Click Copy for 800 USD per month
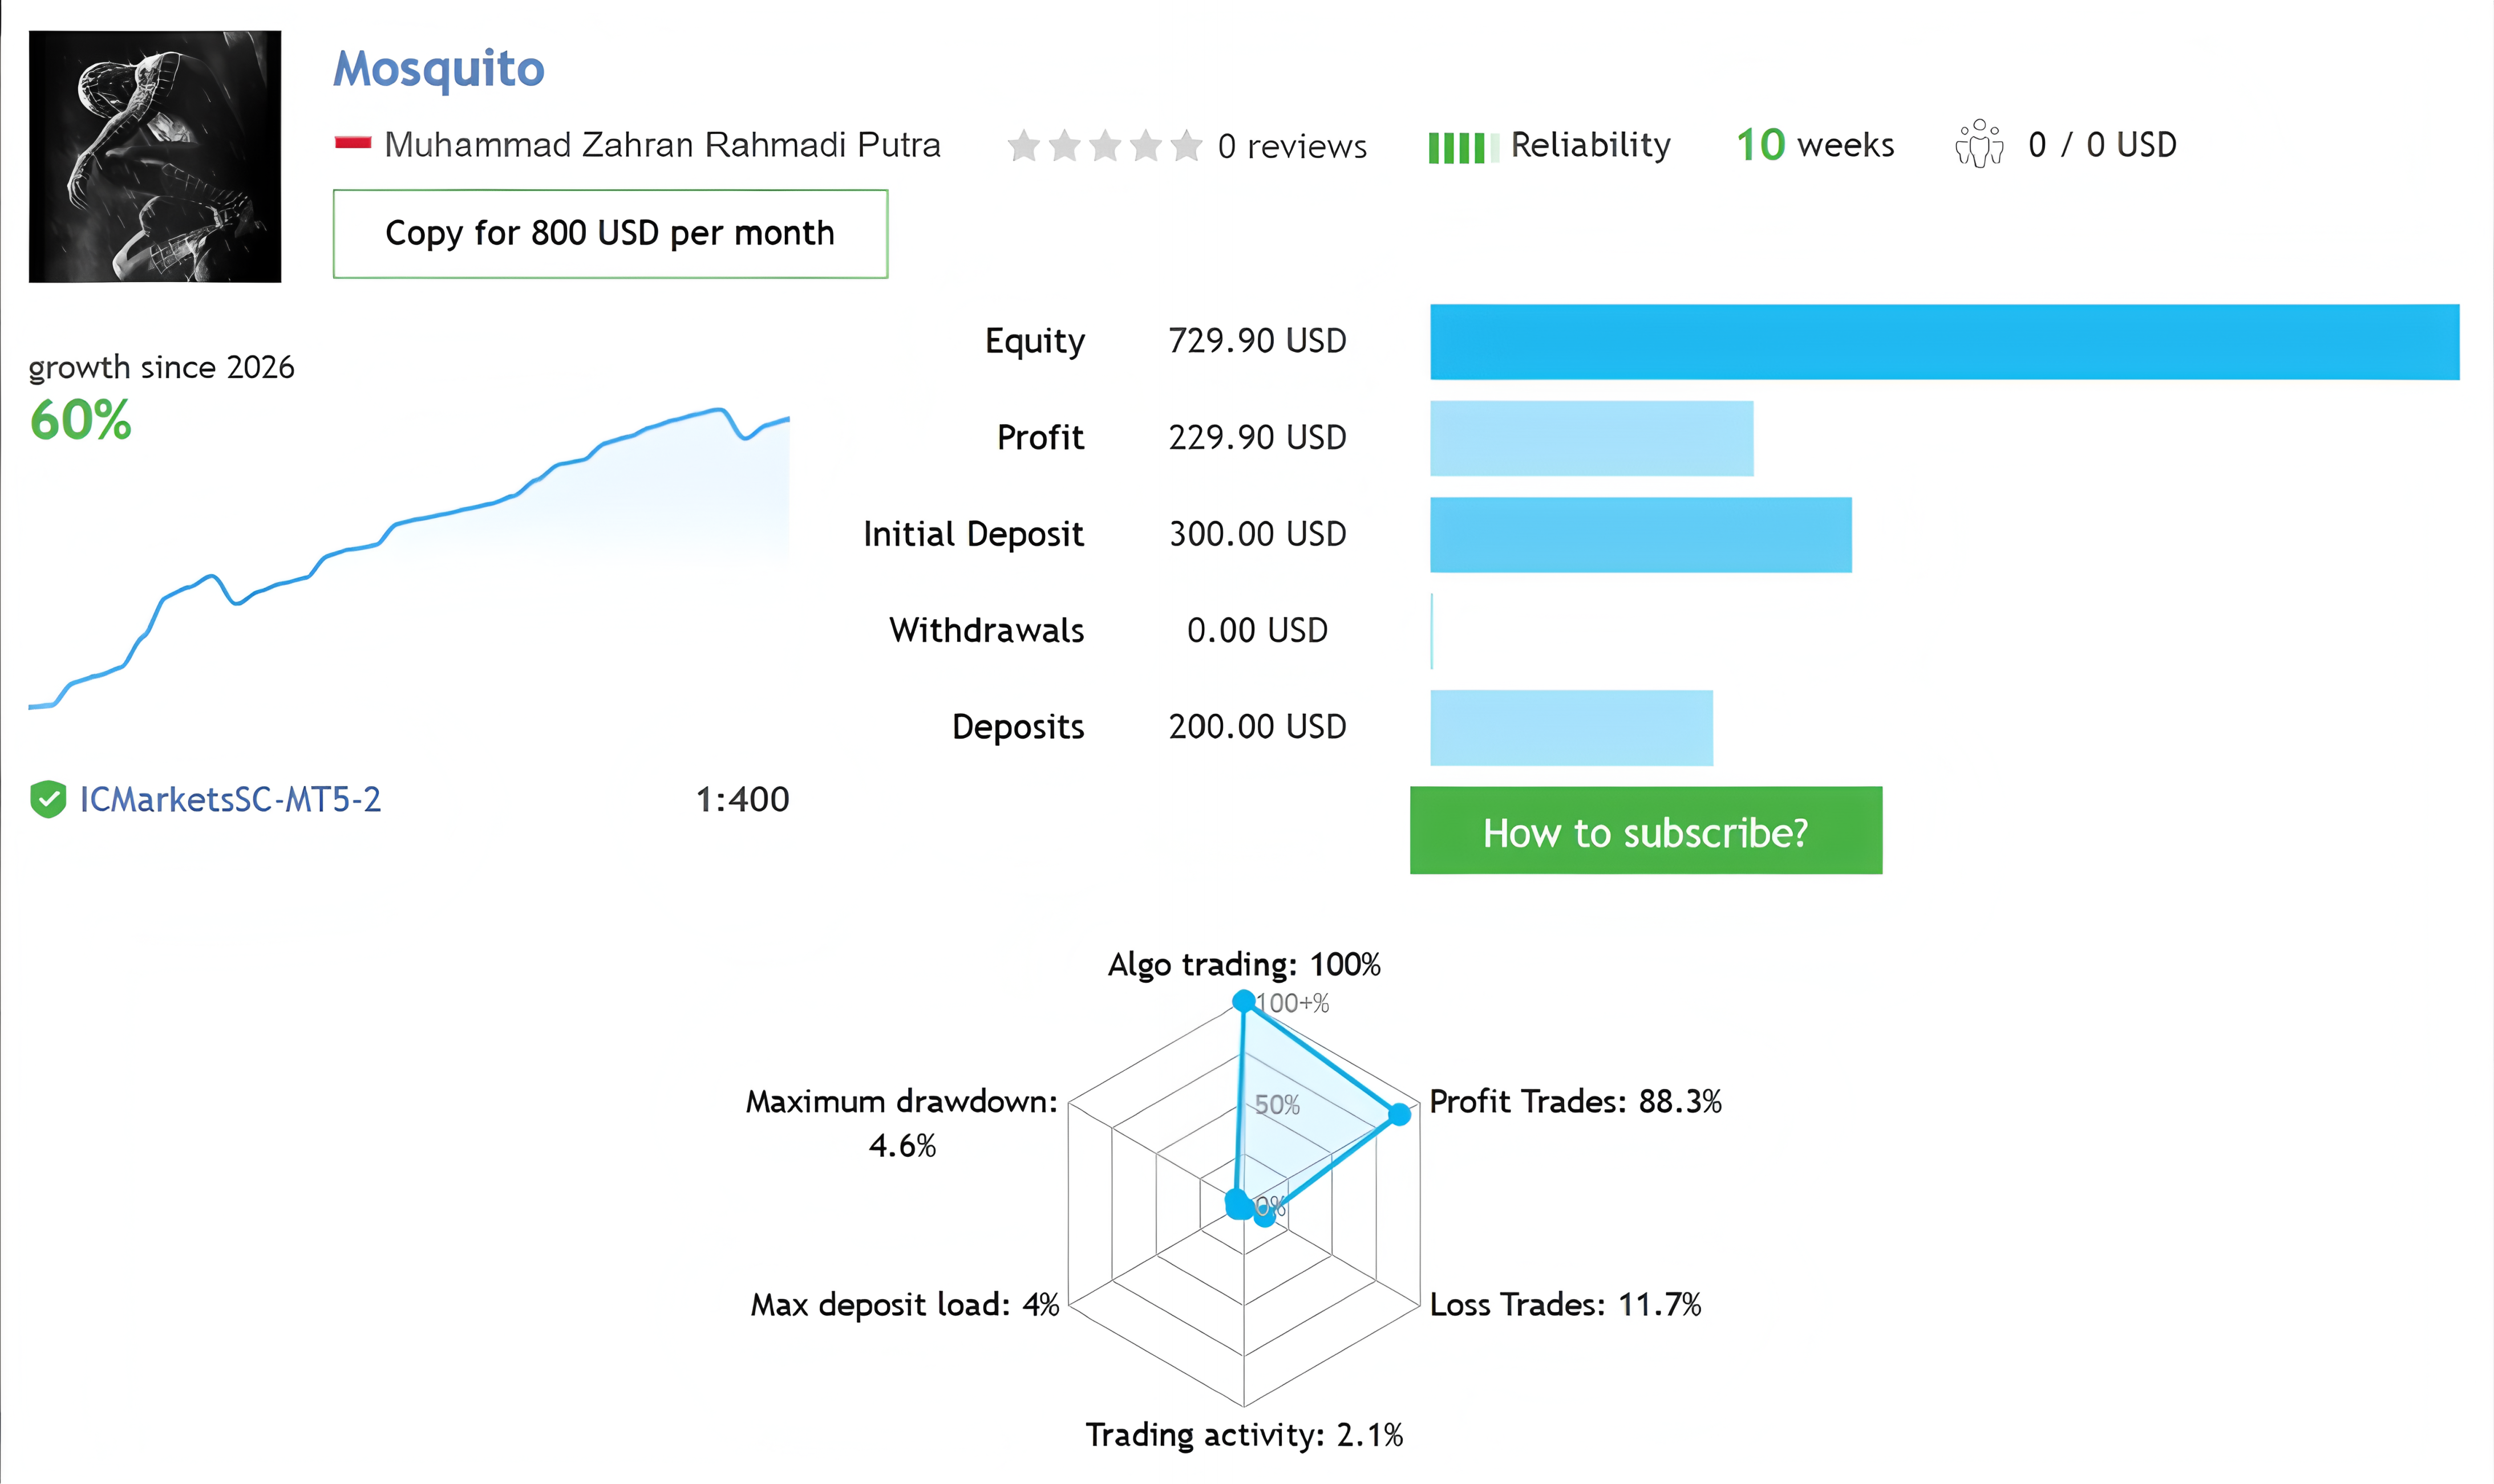The width and height of the screenshot is (2494, 1484). 610,234
